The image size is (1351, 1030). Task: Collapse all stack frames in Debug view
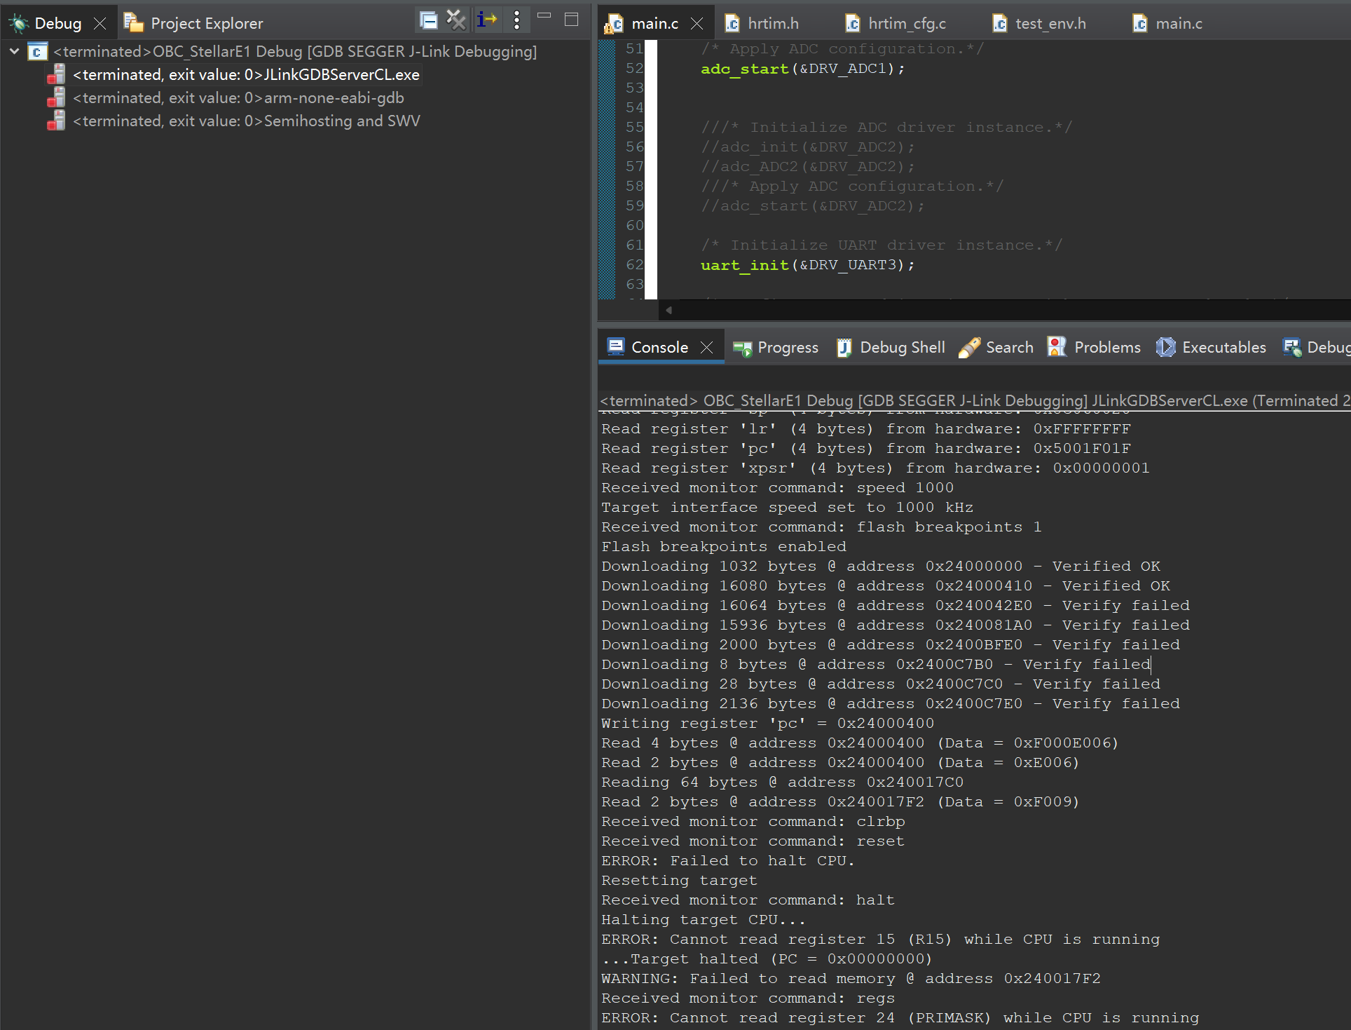coord(429,20)
